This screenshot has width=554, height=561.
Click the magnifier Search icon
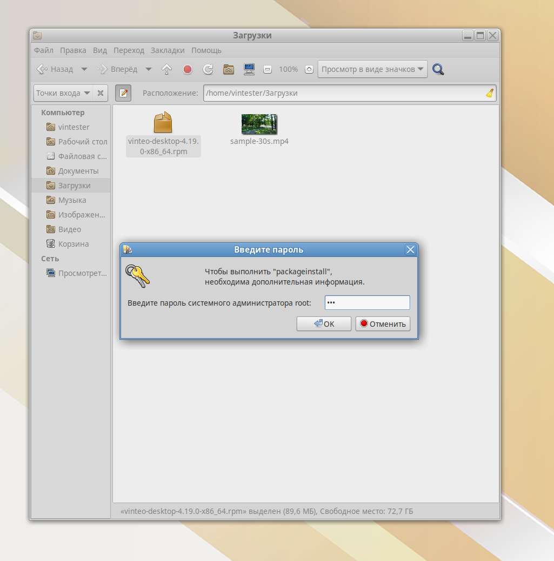pos(438,69)
